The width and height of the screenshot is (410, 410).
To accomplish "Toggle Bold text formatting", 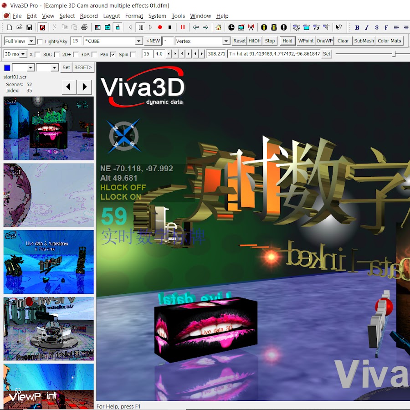I will [x=357, y=27].
